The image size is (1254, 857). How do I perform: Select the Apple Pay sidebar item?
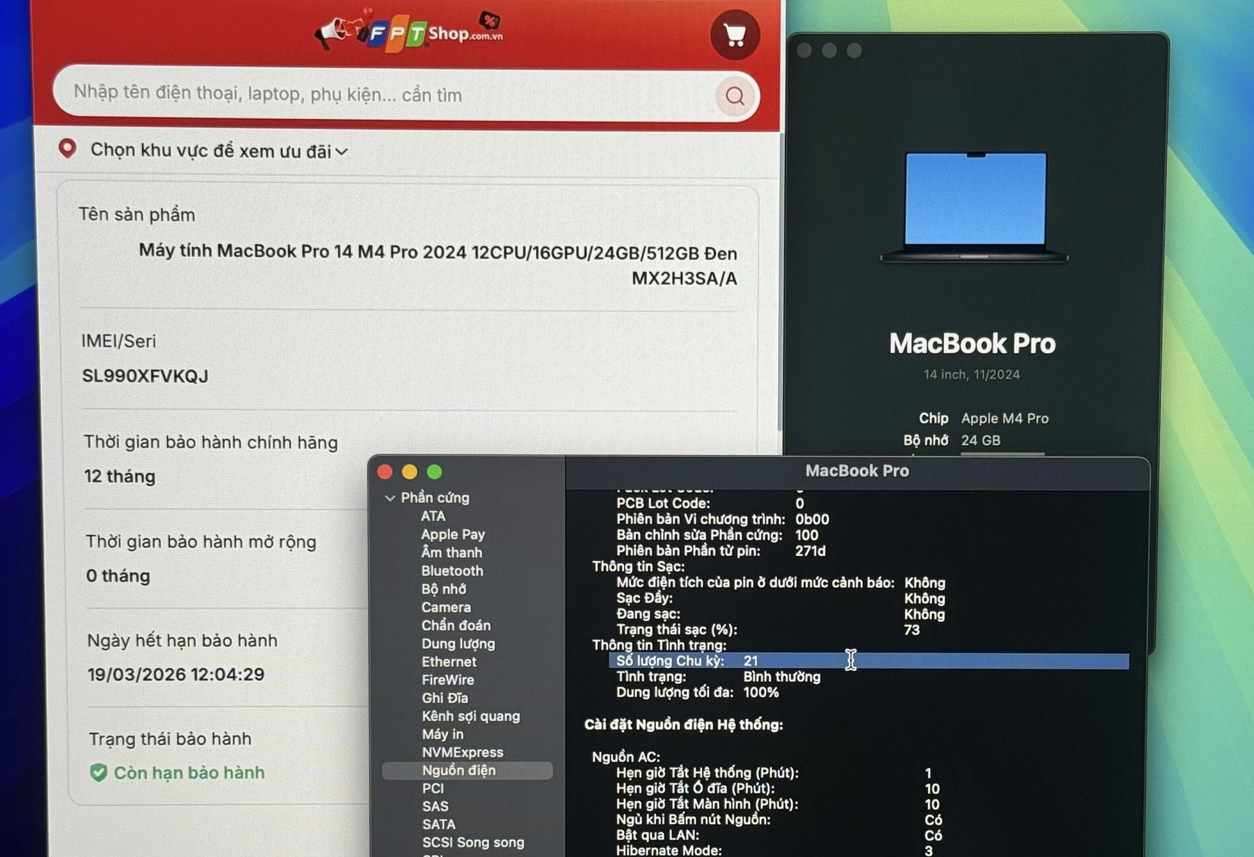click(452, 534)
